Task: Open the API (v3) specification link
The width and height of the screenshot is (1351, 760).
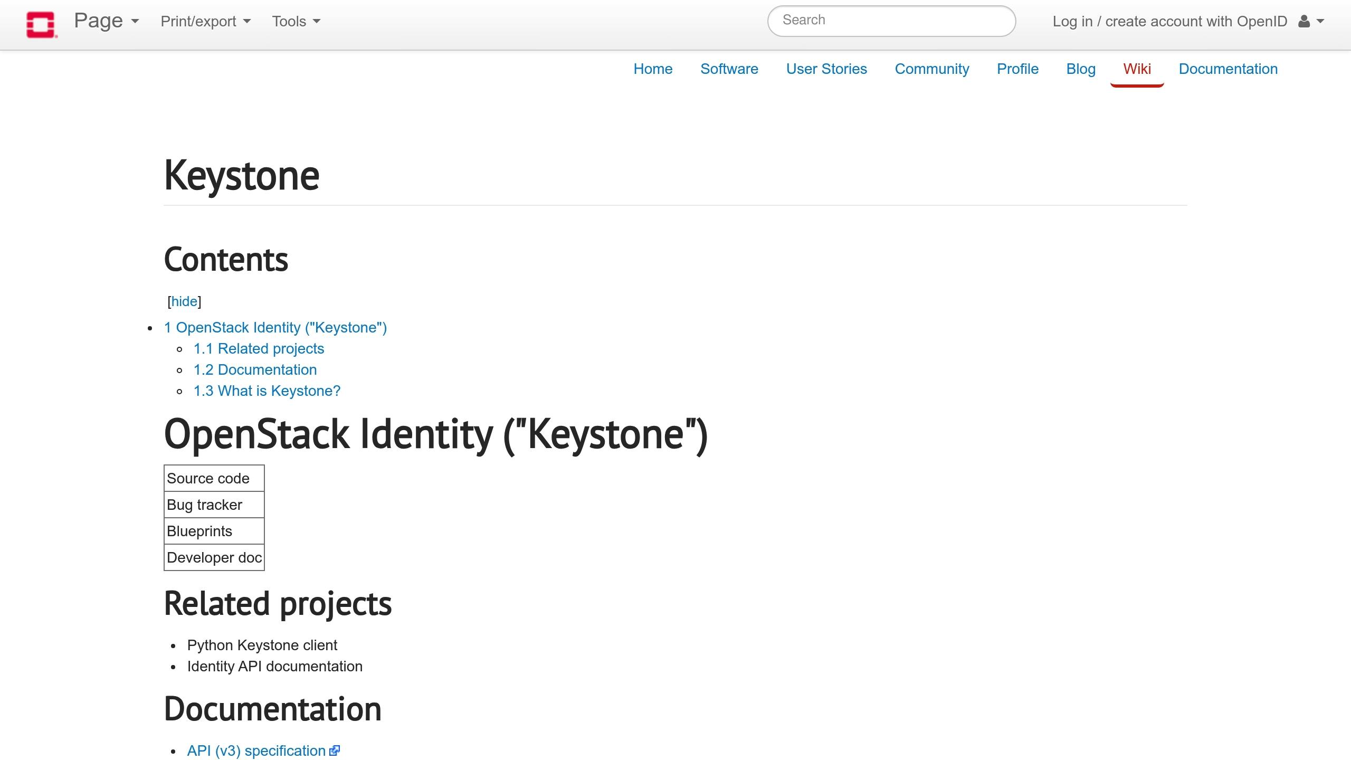Action: point(256,751)
